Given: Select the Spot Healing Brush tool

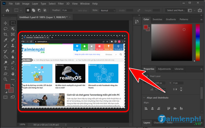Looking at the screenshot, I should click(x=13, y=40).
